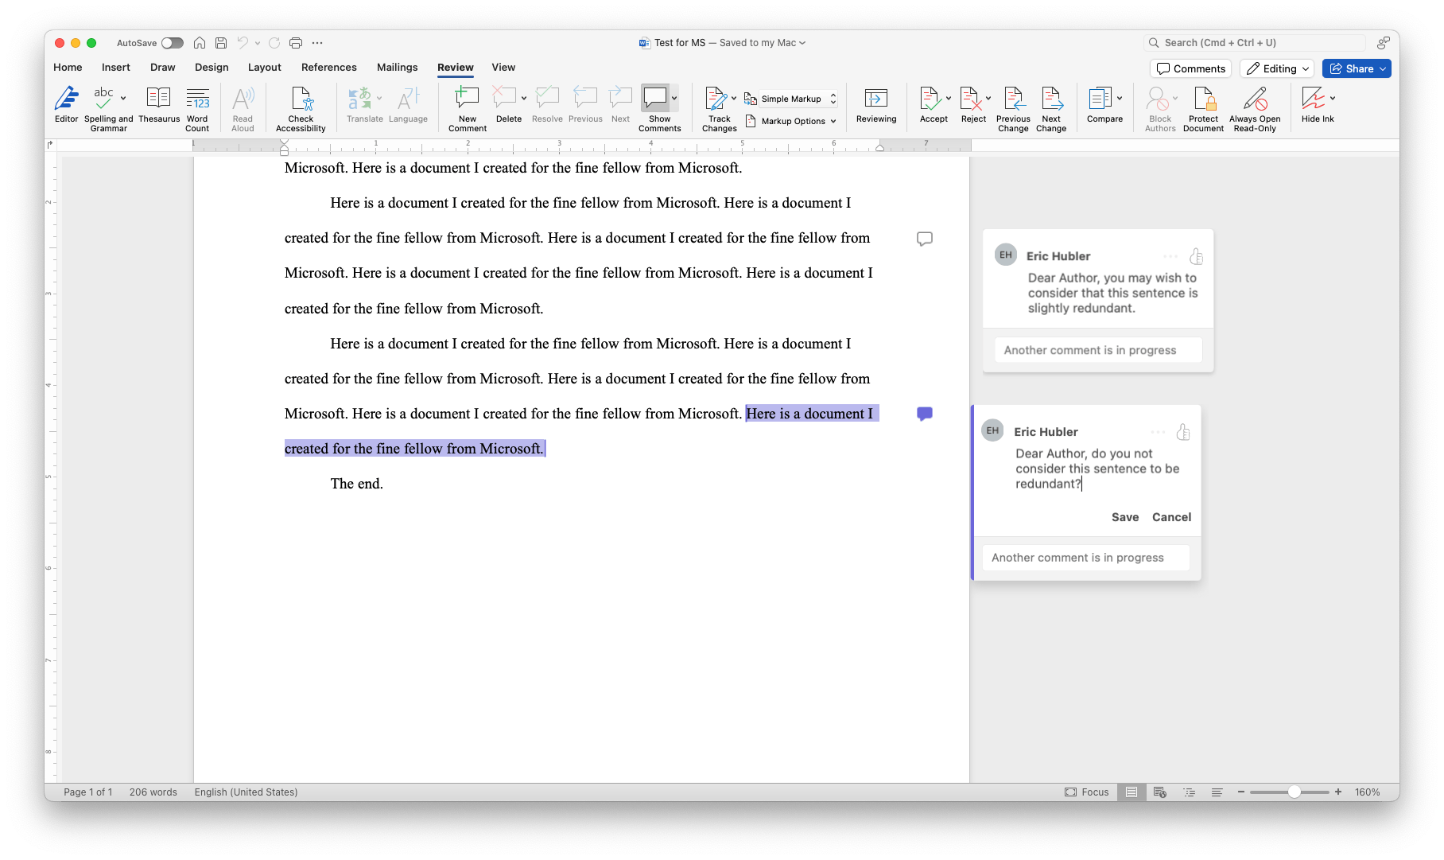Open the View tab

tap(503, 68)
